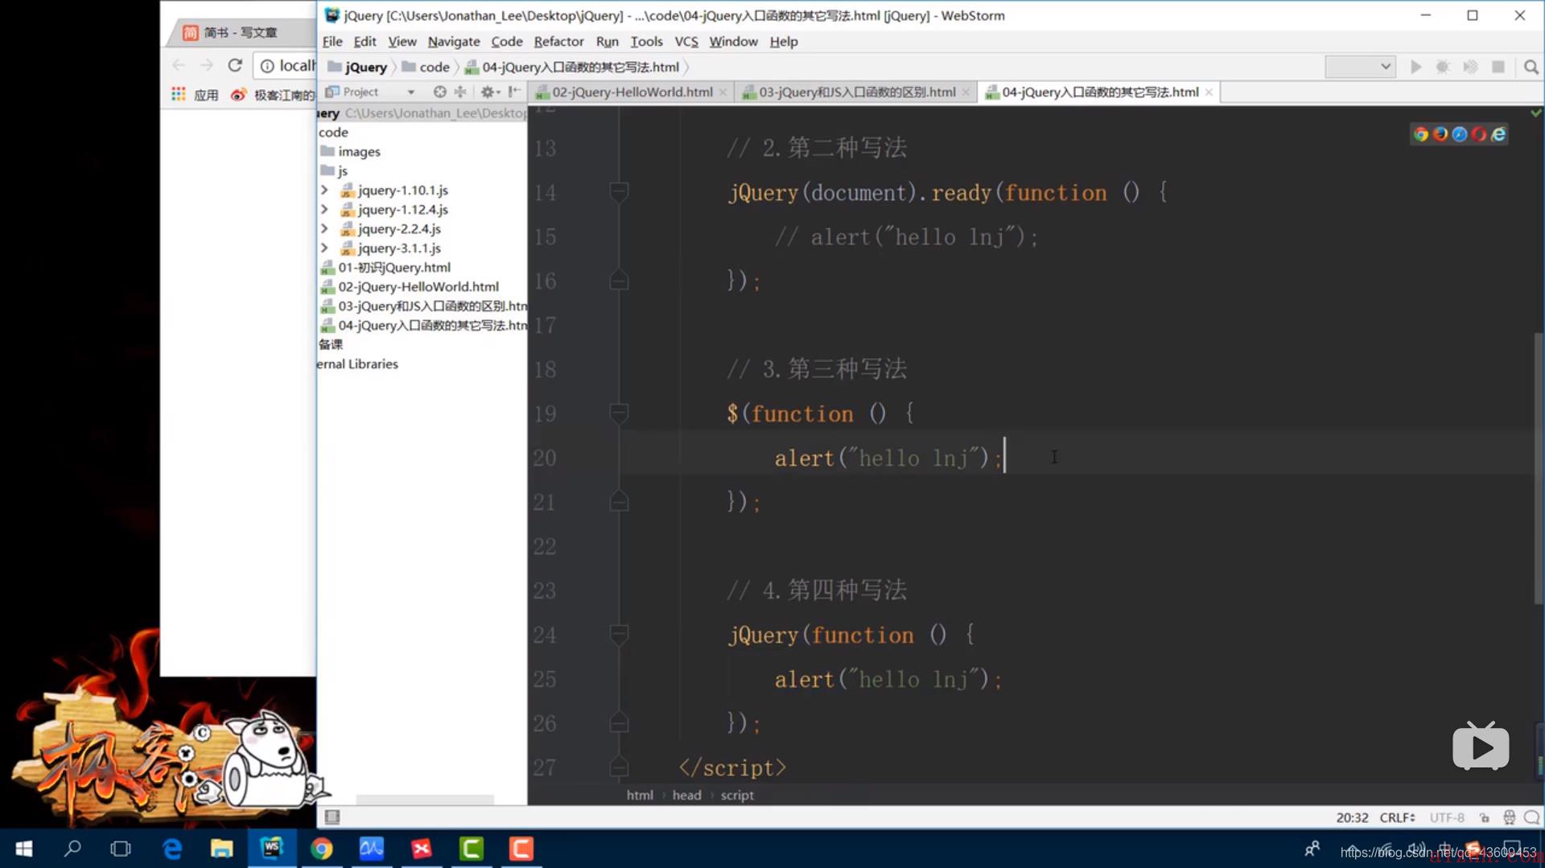The width and height of the screenshot is (1545, 868).
Task: Click the Project panel horizontal scrollbar
Action: click(x=424, y=799)
